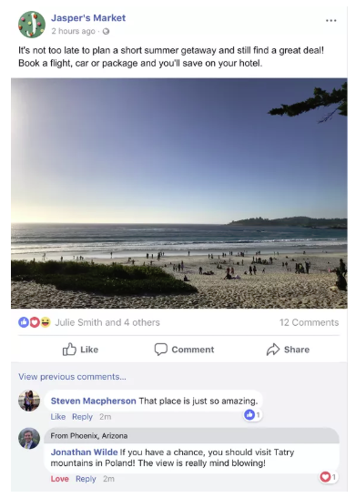View the like count on Steven's comment
The image size is (356, 498).
pos(252,414)
